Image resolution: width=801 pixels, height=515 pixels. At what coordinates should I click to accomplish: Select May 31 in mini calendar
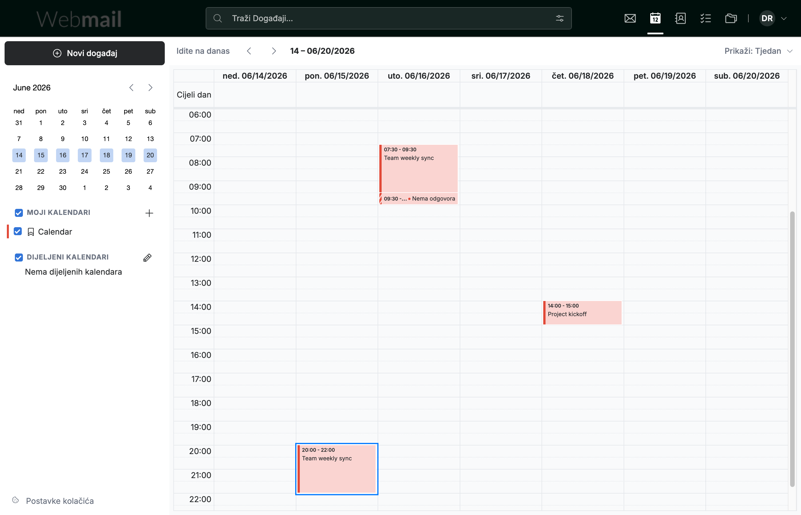(19, 123)
